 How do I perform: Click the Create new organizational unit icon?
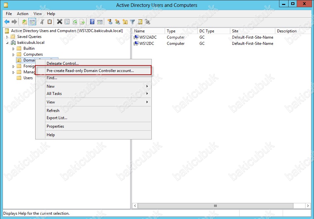[x=125, y=22]
